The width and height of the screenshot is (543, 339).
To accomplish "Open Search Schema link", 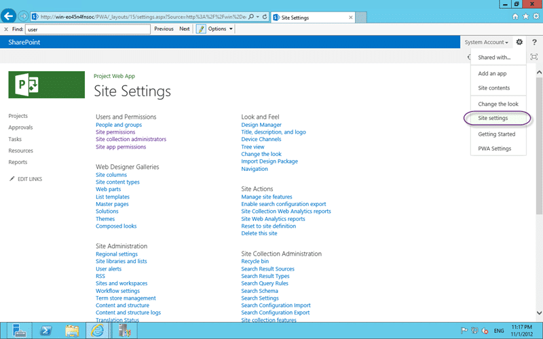I will point(259,291).
